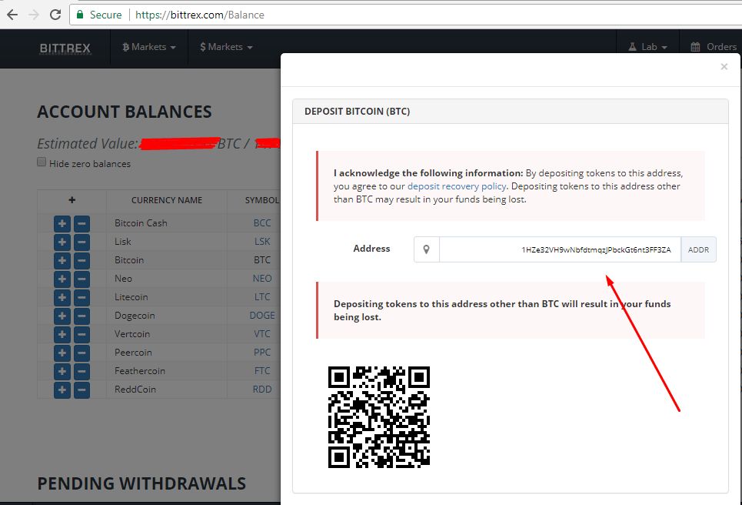The image size is (742, 505).
Task: Click the Bitcoin currency name in the table
Action: point(129,260)
